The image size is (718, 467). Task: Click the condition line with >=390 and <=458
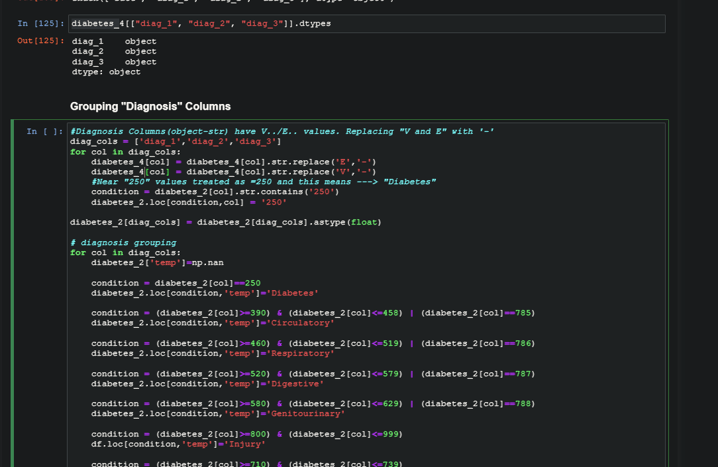(313, 313)
